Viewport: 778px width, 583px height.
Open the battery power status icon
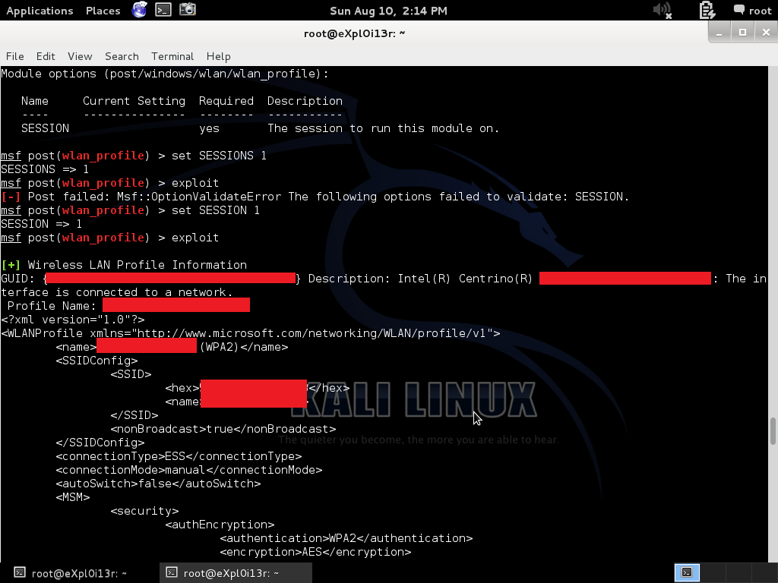click(x=707, y=10)
